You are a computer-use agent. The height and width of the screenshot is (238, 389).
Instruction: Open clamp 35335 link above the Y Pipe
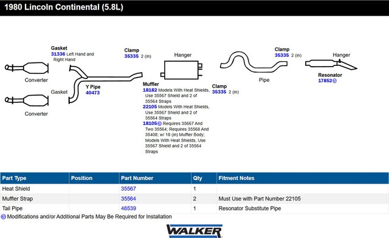click(x=131, y=56)
